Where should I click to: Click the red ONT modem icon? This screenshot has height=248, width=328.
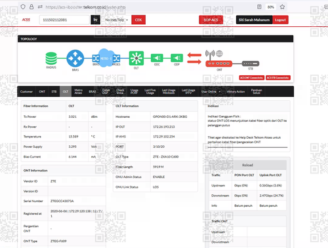click(218, 63)
